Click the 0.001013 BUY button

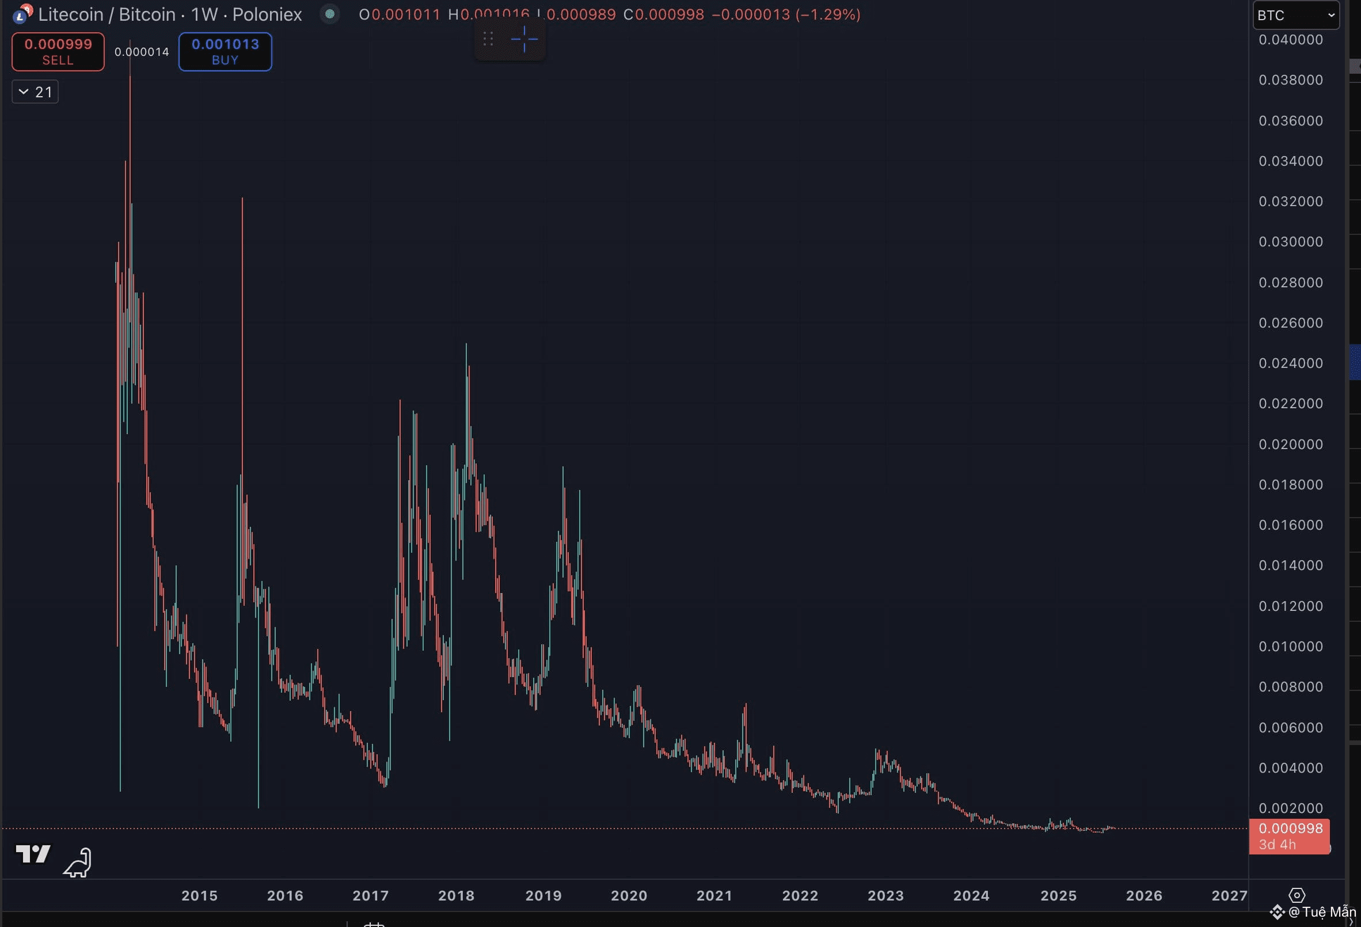click(225, 52)
